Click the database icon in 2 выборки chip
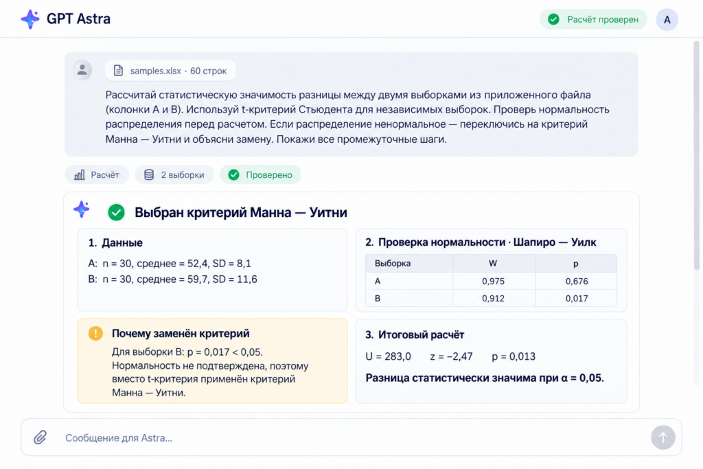The width and height of the screenshot is (703, 469). pos(149,175)
